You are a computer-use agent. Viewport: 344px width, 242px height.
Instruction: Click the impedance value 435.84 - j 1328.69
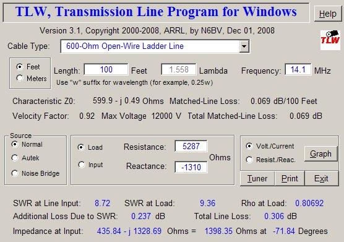click(x=129, y=231)
